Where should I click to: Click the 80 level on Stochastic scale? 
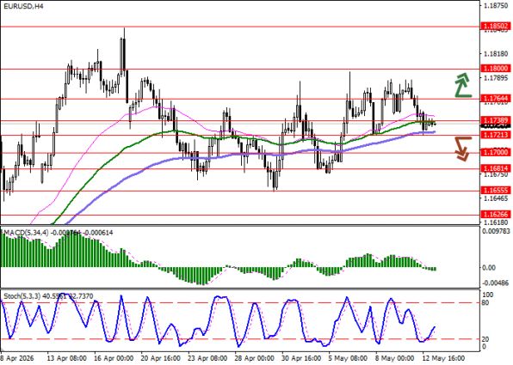point(486,303)
